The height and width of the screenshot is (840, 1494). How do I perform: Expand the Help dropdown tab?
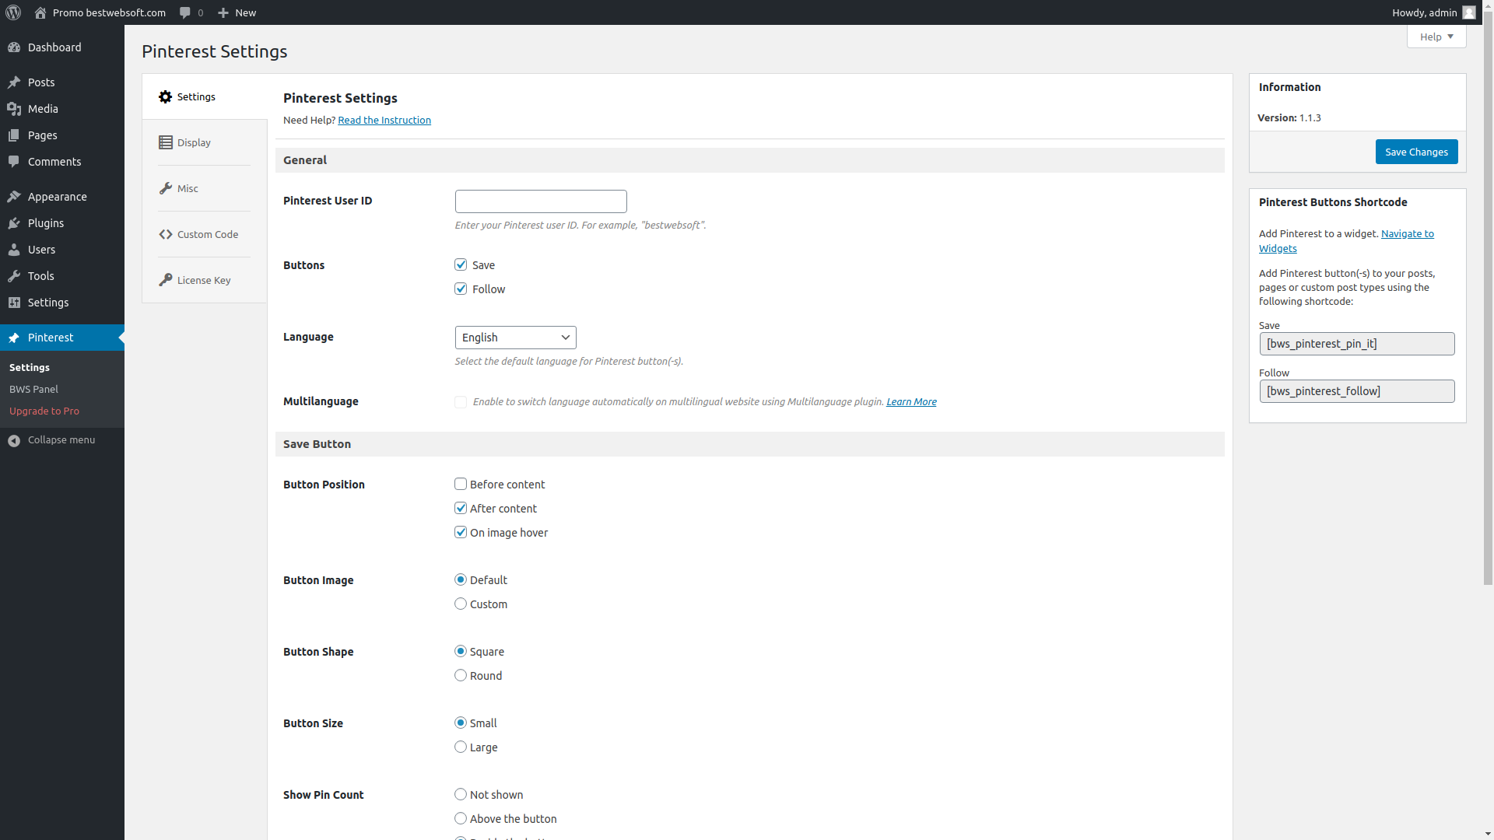[1436, 37]
